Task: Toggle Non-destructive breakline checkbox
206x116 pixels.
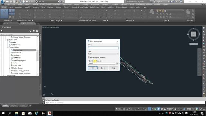Action: pos(89,57)
